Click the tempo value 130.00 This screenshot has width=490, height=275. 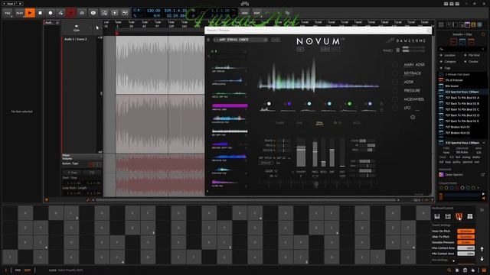pyautogui.click(x=153, y=11)
